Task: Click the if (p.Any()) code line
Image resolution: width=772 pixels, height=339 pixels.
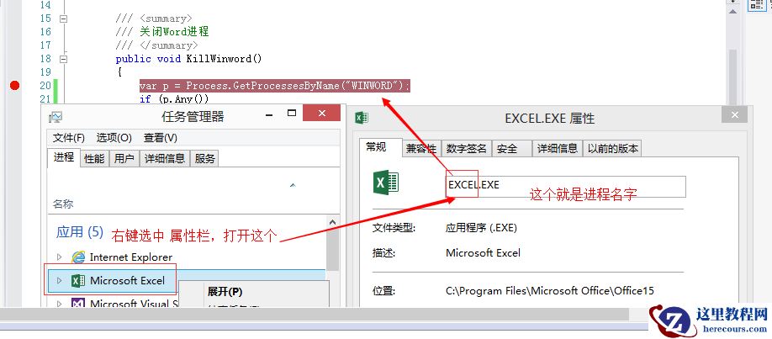Action: [x=174, y=99]
